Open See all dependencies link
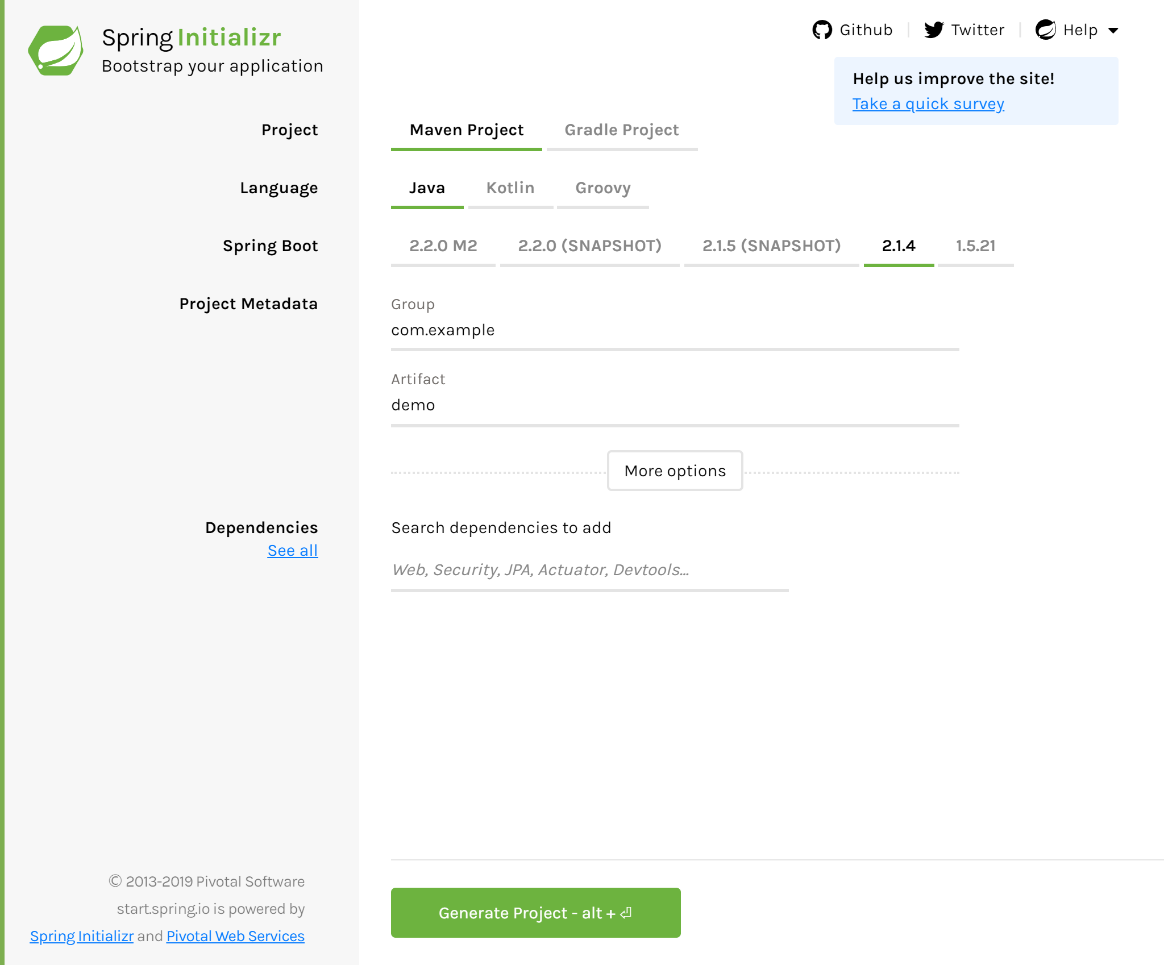Viewport: 1164px width, 965px height. 293,551
